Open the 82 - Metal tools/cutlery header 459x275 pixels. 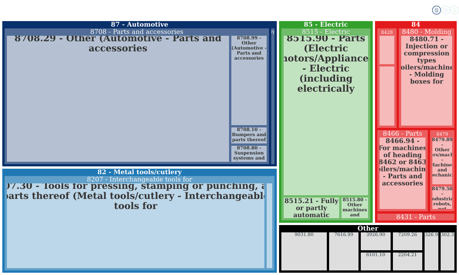140,172
